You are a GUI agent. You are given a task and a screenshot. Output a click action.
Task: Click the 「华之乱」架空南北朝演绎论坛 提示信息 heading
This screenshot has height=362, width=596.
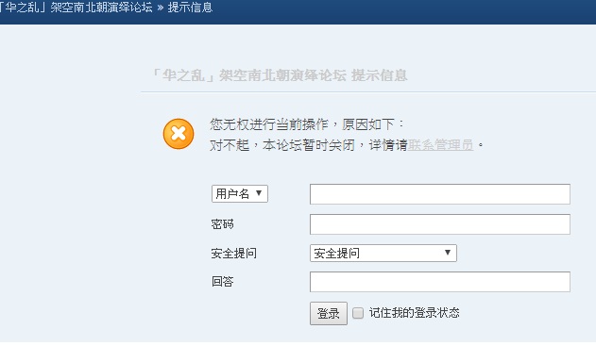[279, 75]
